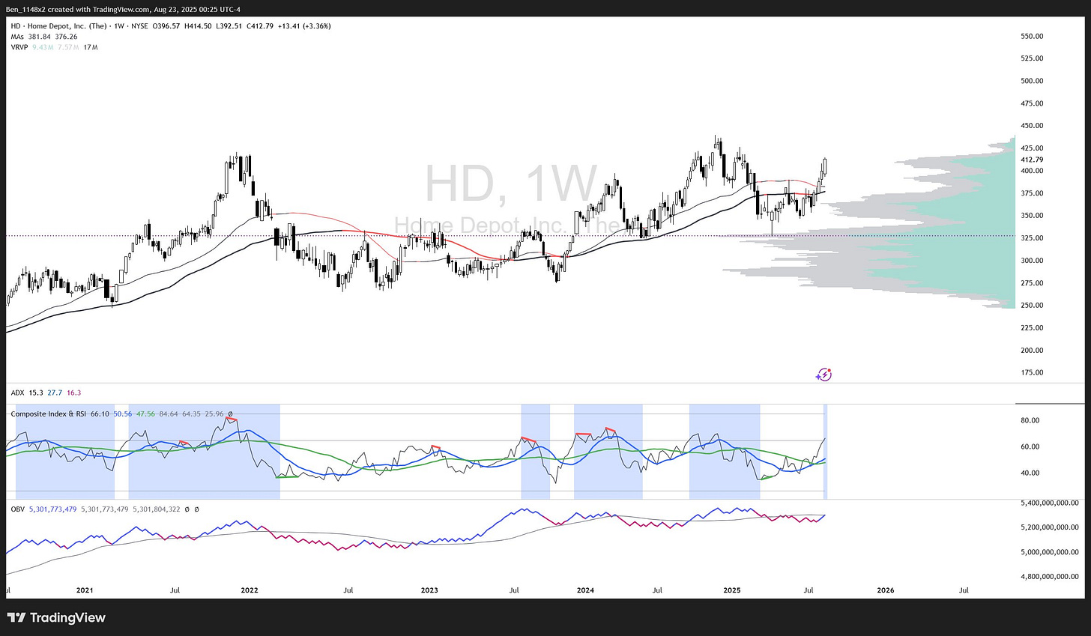
Task: Click the 80.00 RSI scale label
Action: [x=1030, y=420]
